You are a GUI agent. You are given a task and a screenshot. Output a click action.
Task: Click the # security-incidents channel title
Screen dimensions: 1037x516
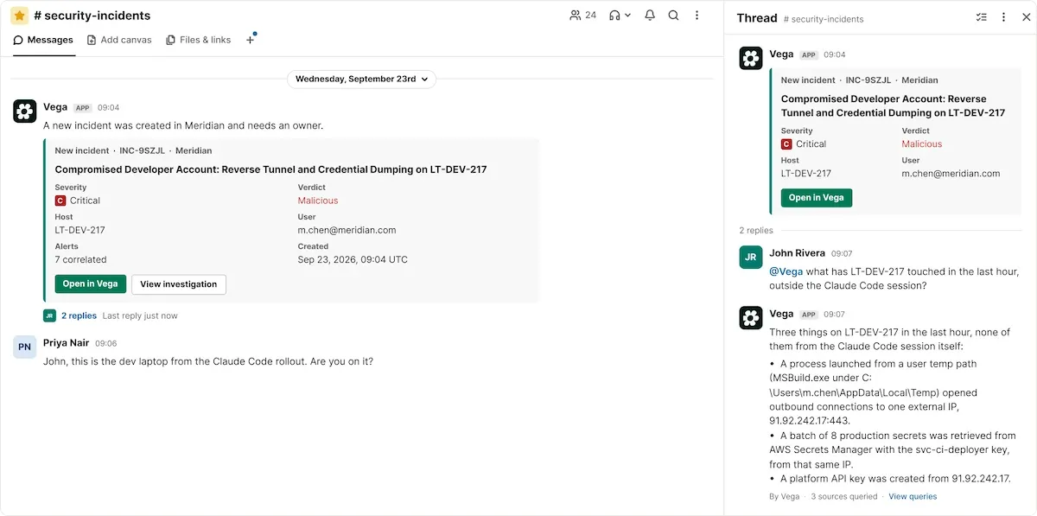point(92,16)
